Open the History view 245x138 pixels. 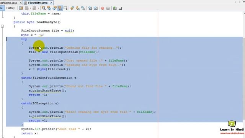[10, 8]
